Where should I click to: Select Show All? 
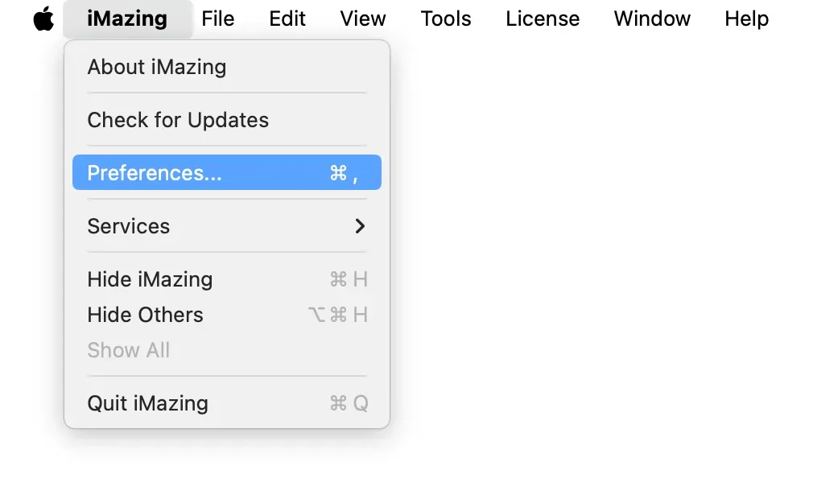click(128, 350)
